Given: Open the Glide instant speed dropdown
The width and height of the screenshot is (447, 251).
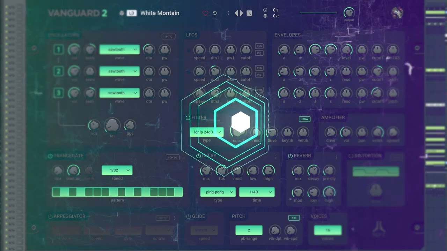Looking at the screenshot, I should 204,230.
